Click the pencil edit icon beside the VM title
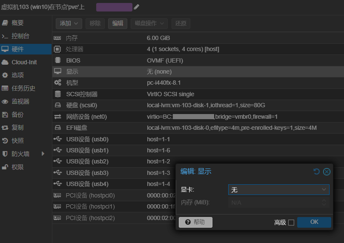 137,7
